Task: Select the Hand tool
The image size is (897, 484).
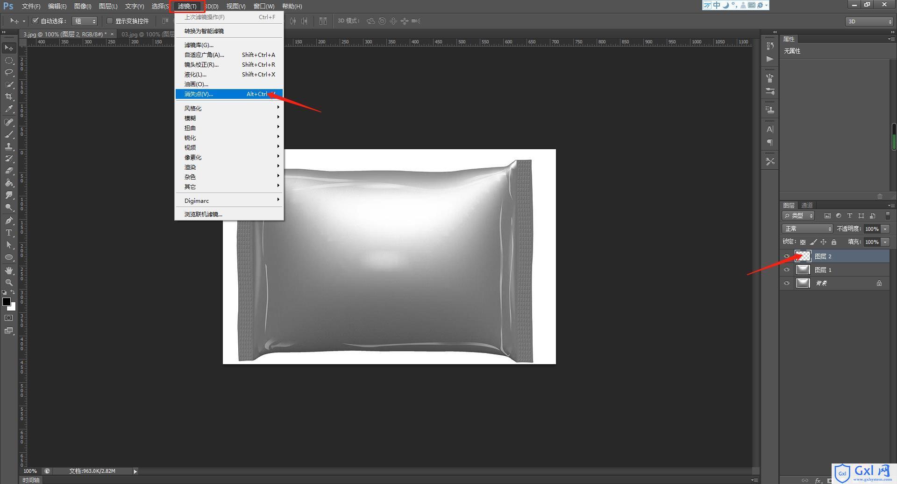Action: (9, 270)
